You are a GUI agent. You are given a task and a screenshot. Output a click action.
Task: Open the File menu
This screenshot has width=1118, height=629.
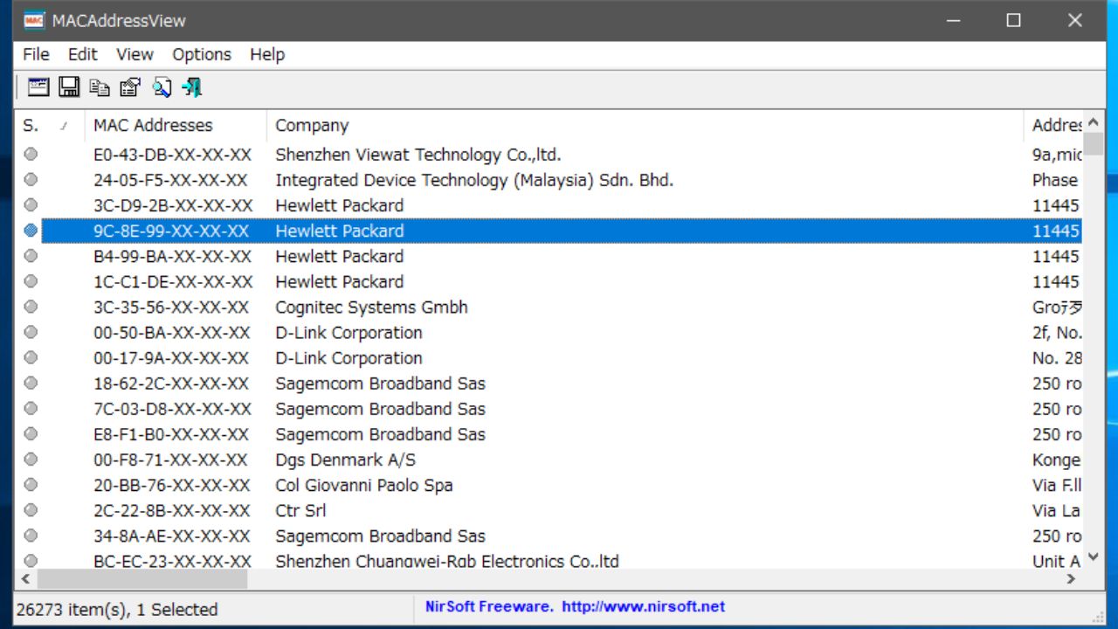coord(36,54)
